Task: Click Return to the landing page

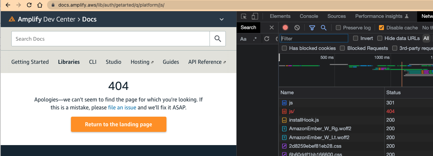Action: coord(118,124)
